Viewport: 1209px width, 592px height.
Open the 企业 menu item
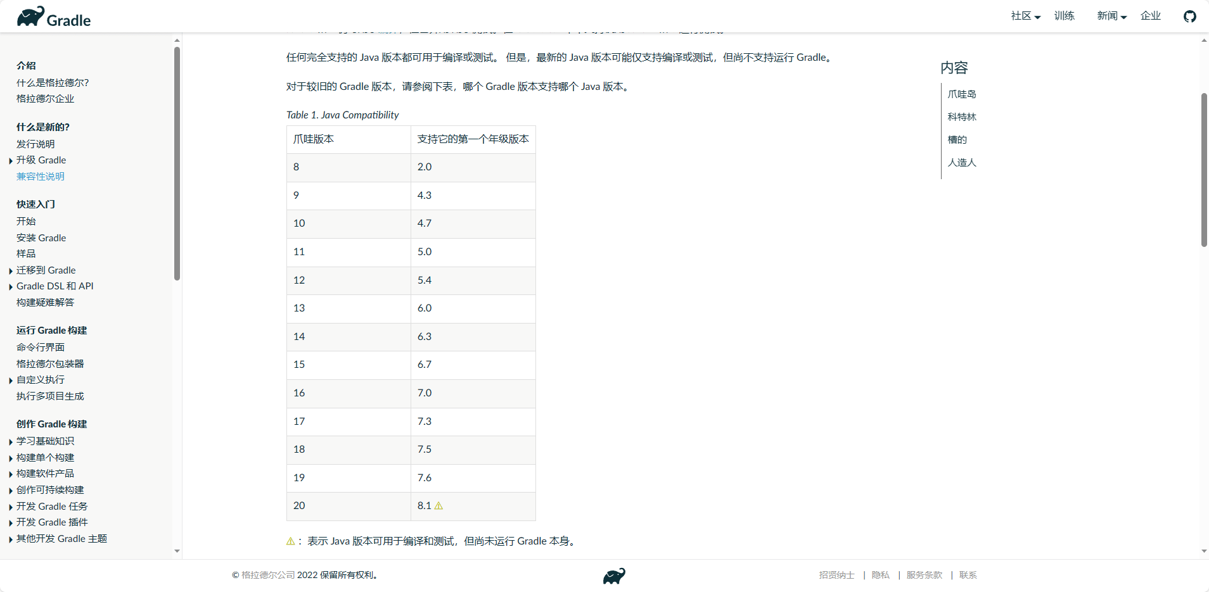click(1150, 16)
